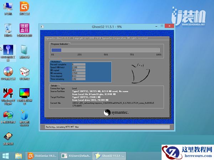Click the 'Restoring... remaining NTFS MFT files' status
This screenshot has width=214, height=160.
point(62,127)
